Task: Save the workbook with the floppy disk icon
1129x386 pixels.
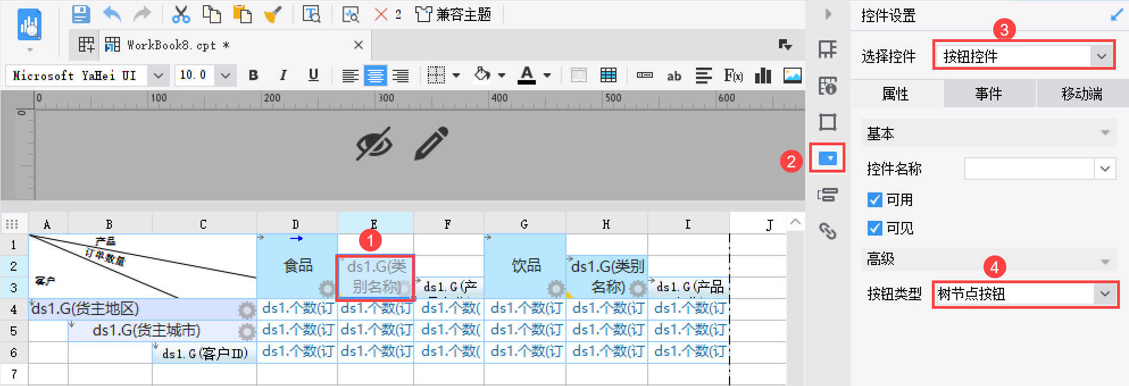Action: click(81, 14)
